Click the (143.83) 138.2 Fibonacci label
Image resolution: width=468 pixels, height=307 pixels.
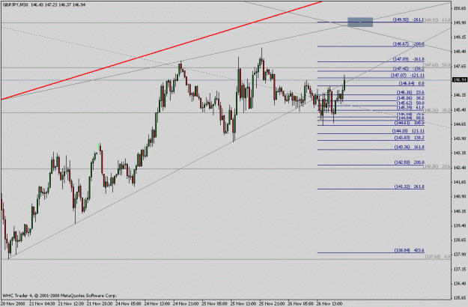pyautogui.click(x=409, y=138)
